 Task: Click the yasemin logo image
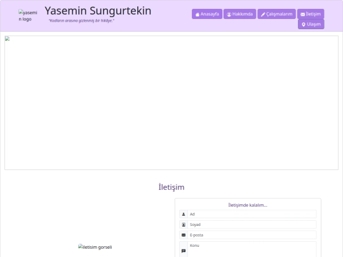click(28, 16)
